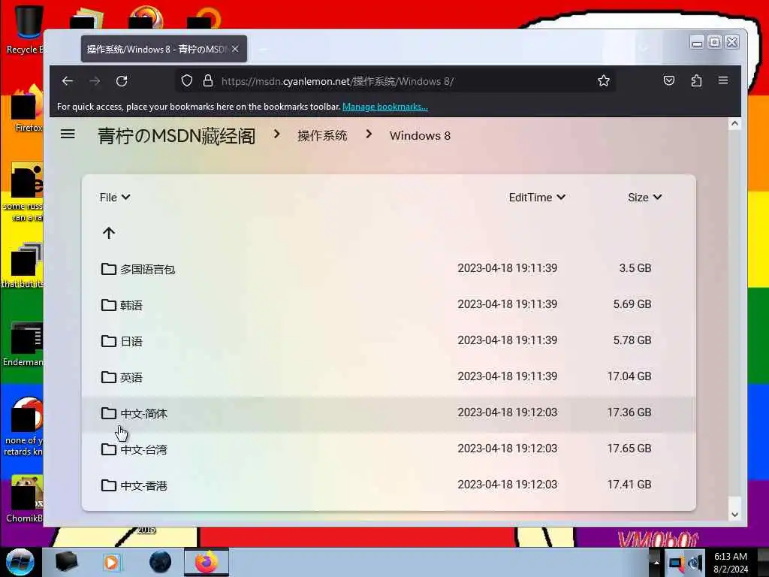Click Firefox icon in the taskbar
Viewport: 769px width, 577px height.
[207, 562]
